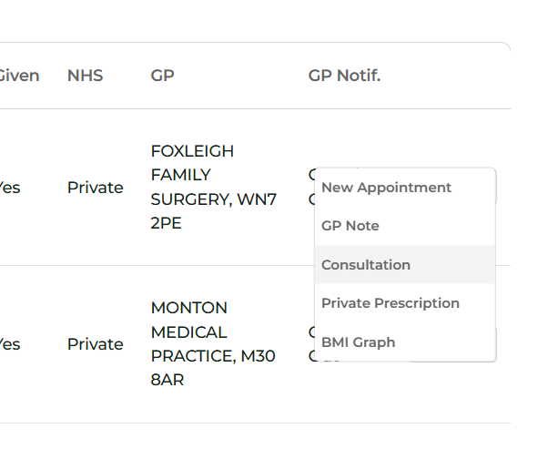Image resolution: width=558 pixels, height=449 pixels.
Task: Click the NHS column header
Action: [85, 76]
